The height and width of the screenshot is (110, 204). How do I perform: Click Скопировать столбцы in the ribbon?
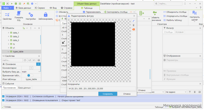(116, 12)
